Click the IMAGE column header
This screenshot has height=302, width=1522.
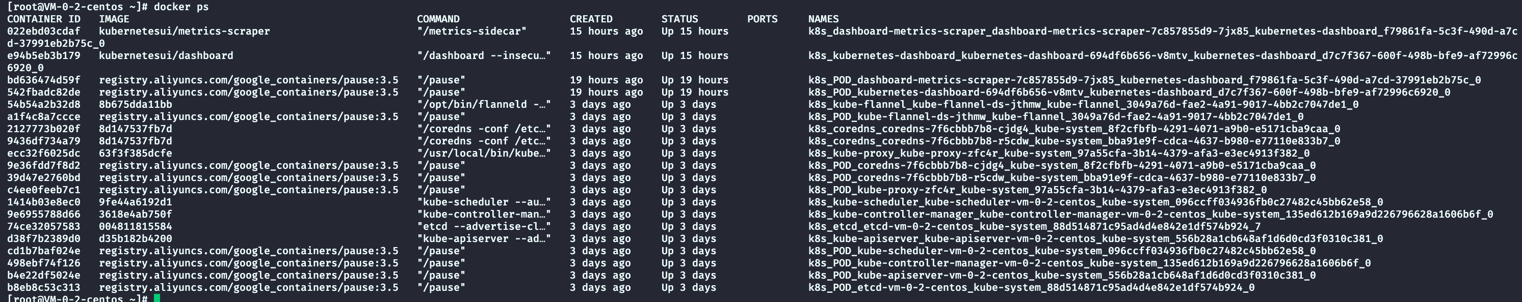114,19
